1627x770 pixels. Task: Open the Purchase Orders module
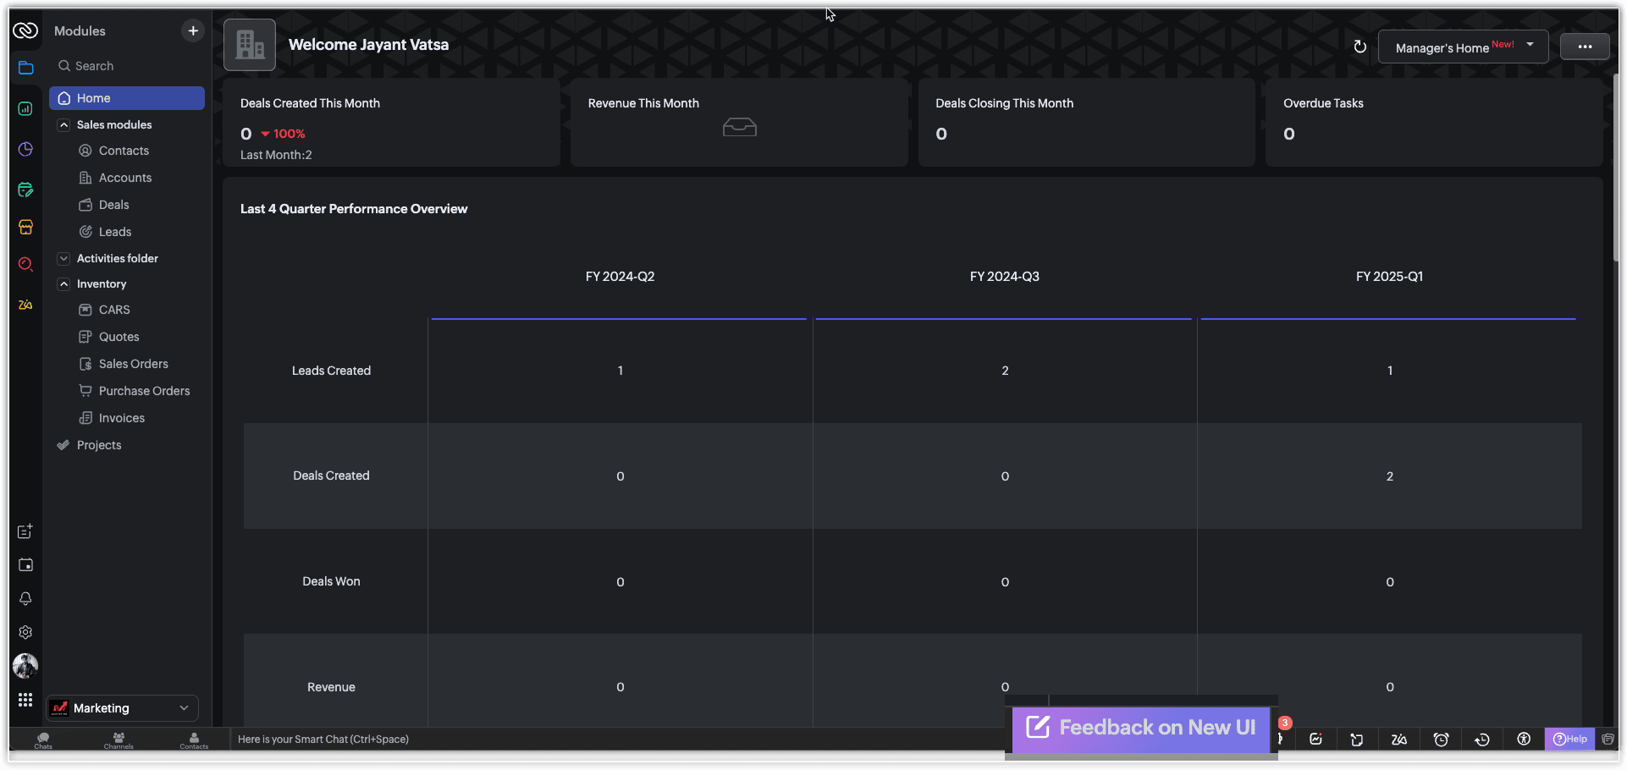click(x=144, y=391)
